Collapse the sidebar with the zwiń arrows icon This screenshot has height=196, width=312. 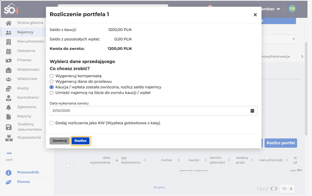[x=9, y=153]
